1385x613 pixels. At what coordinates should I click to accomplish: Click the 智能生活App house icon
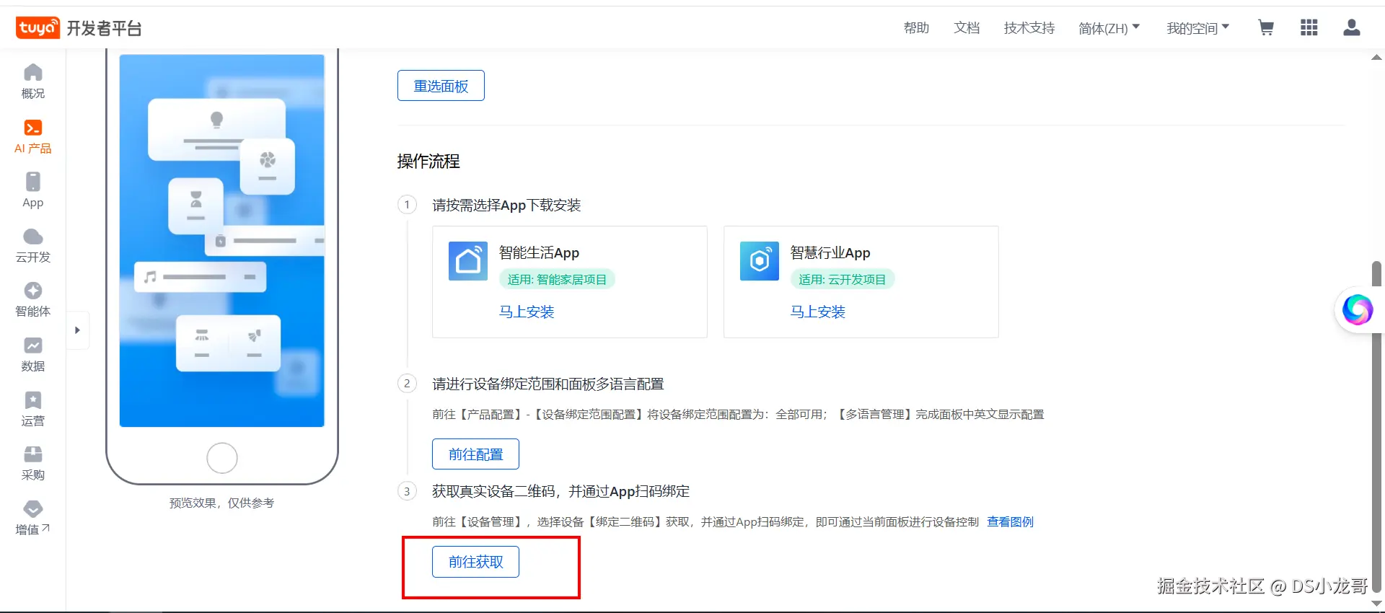point(468,260)
